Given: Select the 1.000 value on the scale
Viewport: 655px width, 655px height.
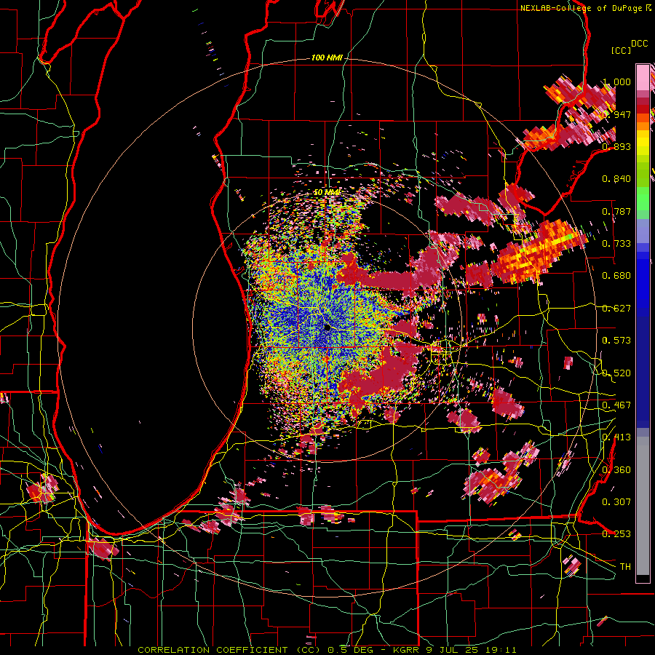Looking at the screenshot, I should 616,82.
